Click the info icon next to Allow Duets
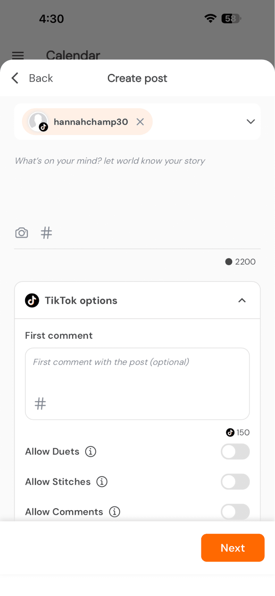 coord(90,451)
